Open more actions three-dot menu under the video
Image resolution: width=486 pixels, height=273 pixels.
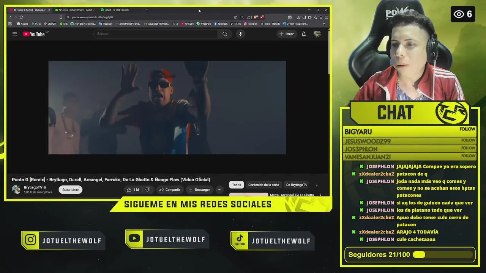click(219, 190)
